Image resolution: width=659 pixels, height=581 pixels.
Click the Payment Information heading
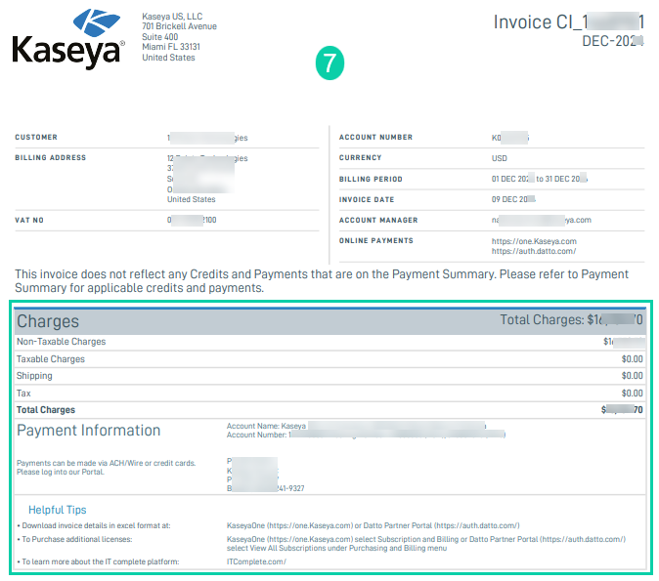coord(88,431)
